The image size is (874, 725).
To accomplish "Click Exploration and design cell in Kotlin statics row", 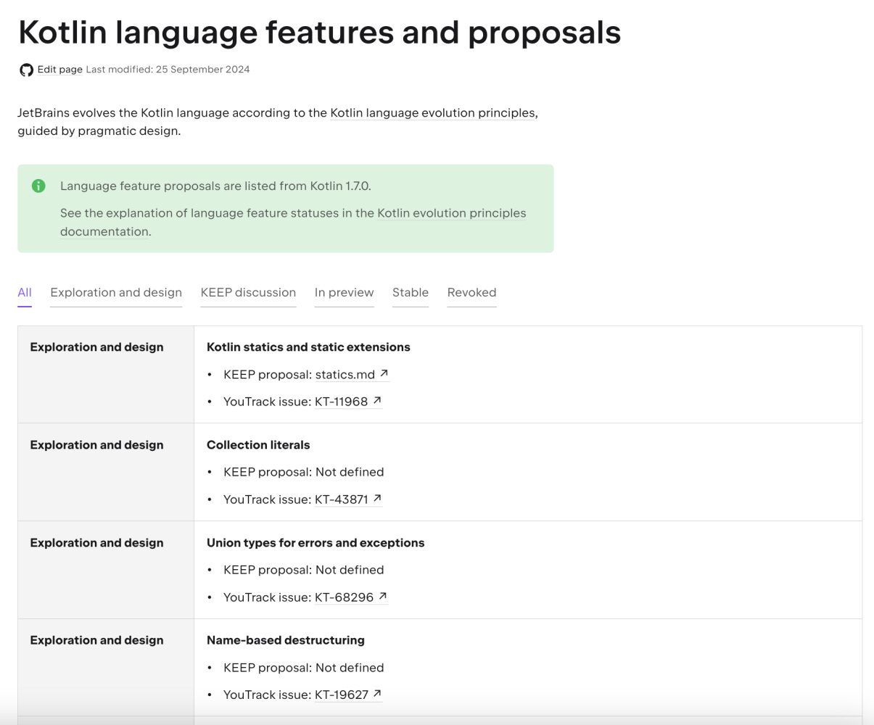I will pyautogui.click(x=106, y=375).
